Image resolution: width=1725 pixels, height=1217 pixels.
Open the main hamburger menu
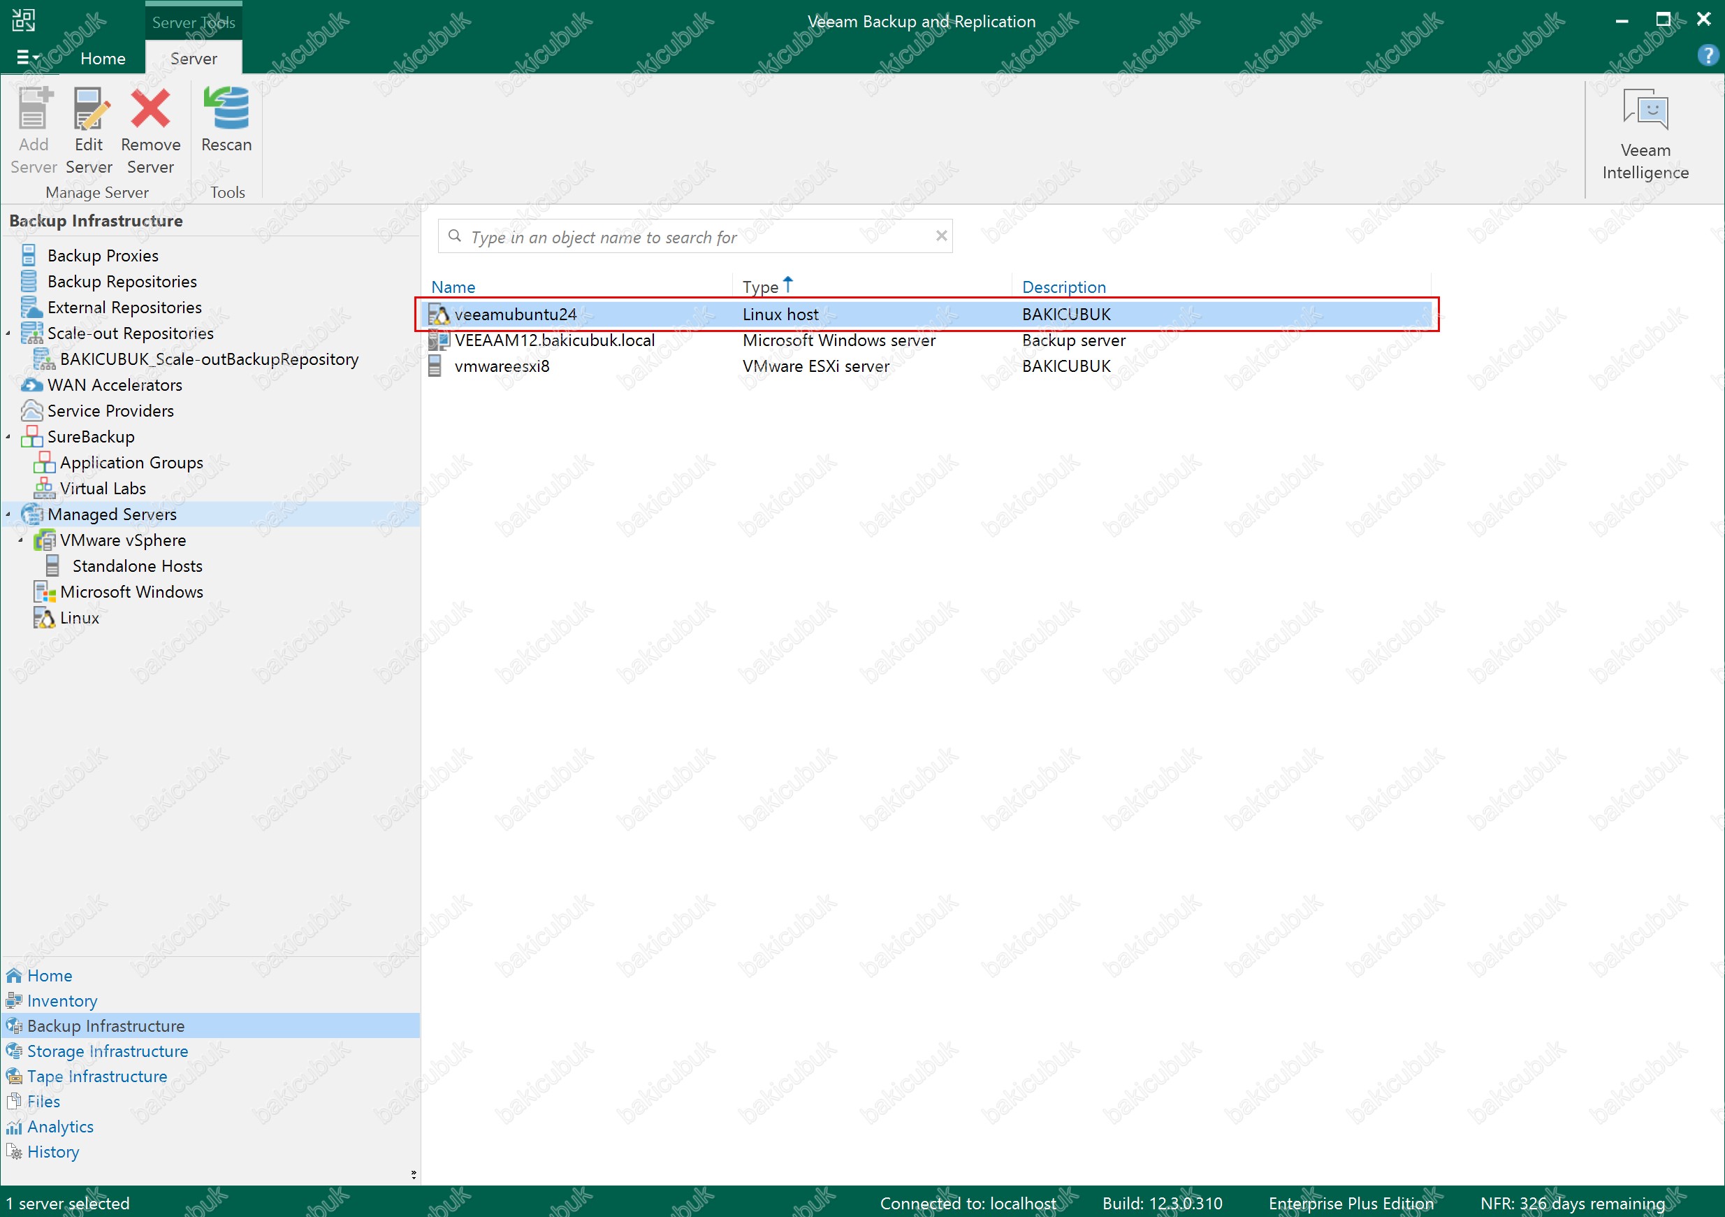(27, 57)
